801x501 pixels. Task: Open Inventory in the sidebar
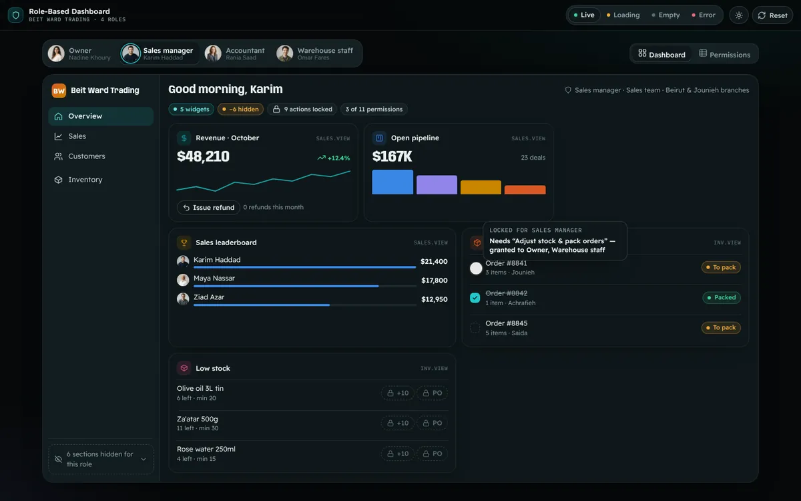(101, 180)
